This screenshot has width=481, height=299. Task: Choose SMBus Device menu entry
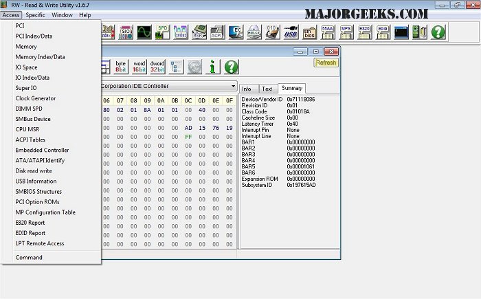tap(51, 119)
